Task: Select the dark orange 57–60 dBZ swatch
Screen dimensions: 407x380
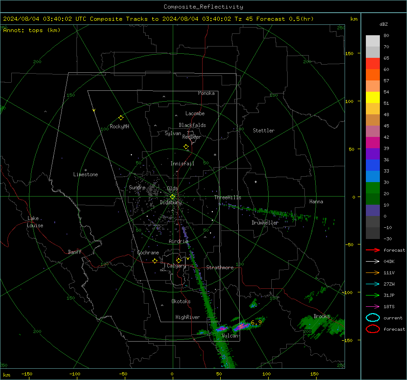Action: click(x=373, y=75)
